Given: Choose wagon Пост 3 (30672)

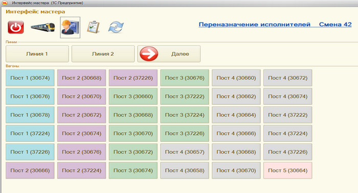Looking at the screenshot, I should [x=133, y=152].
